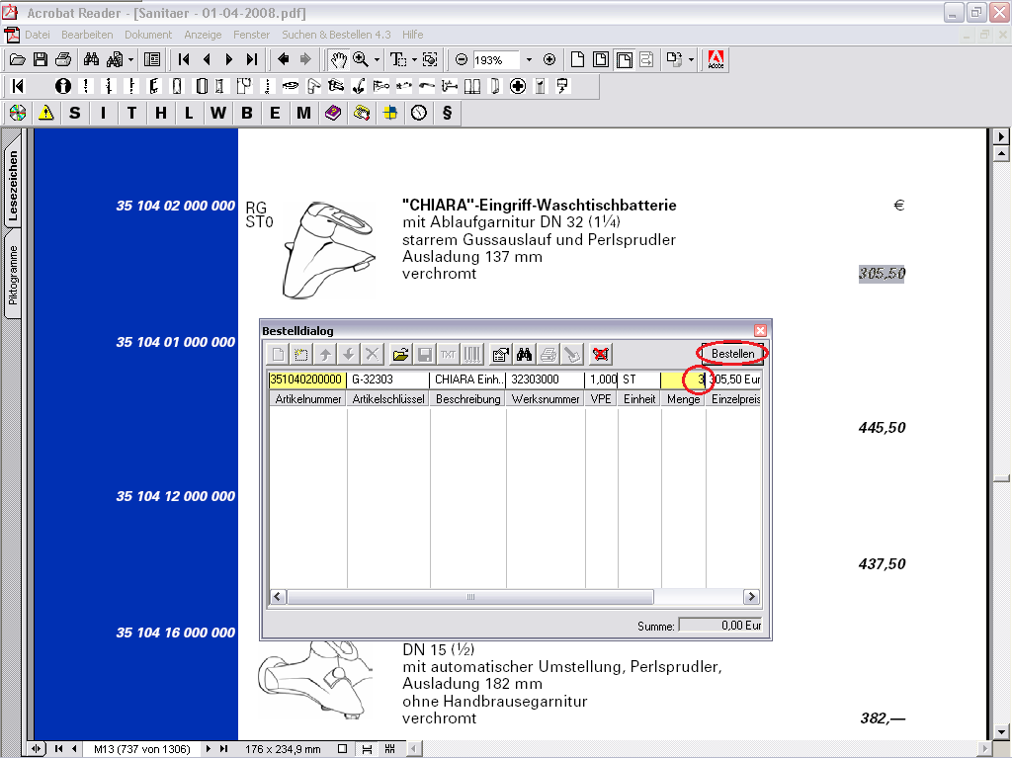Image resolution: width=1012 pixels, height=759 pixels.
Task: Go back to the previous view
Action: point(283,60)
